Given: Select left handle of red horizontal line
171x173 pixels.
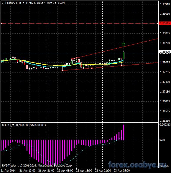Looking at the screenshot, I should (x=2, y=23).
